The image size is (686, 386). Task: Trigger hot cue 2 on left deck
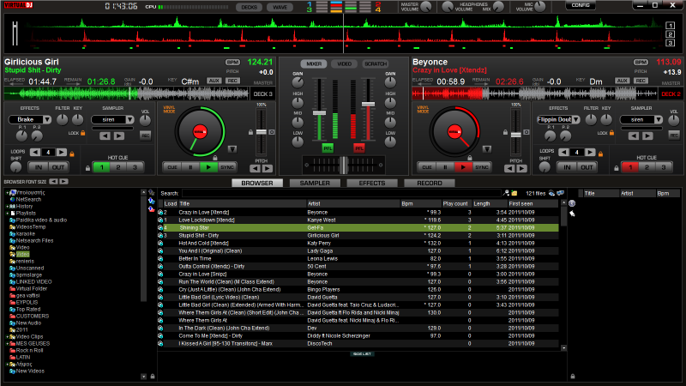pos(118,167)
